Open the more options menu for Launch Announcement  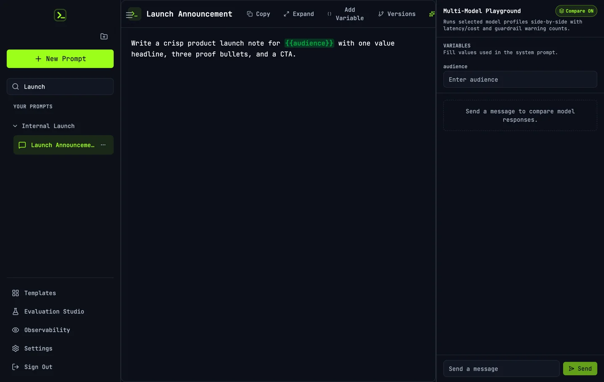103,145
